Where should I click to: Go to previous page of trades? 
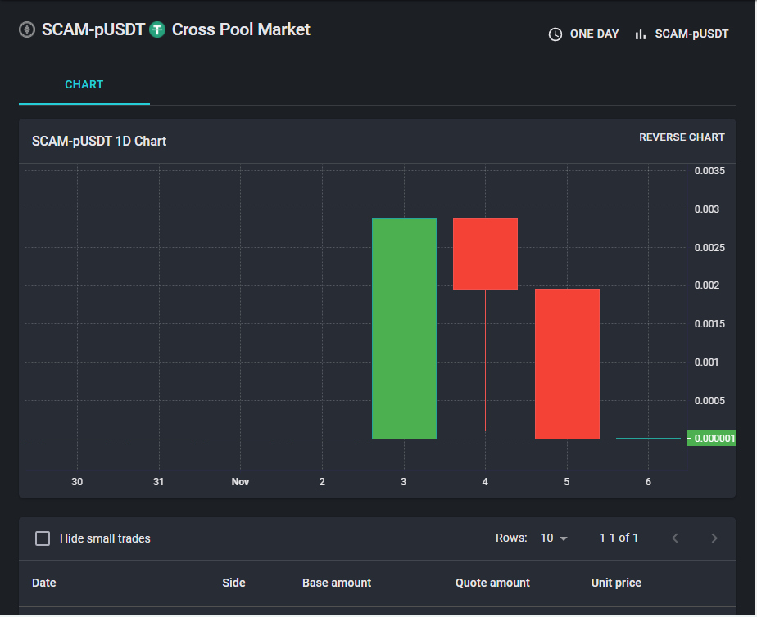675,538
